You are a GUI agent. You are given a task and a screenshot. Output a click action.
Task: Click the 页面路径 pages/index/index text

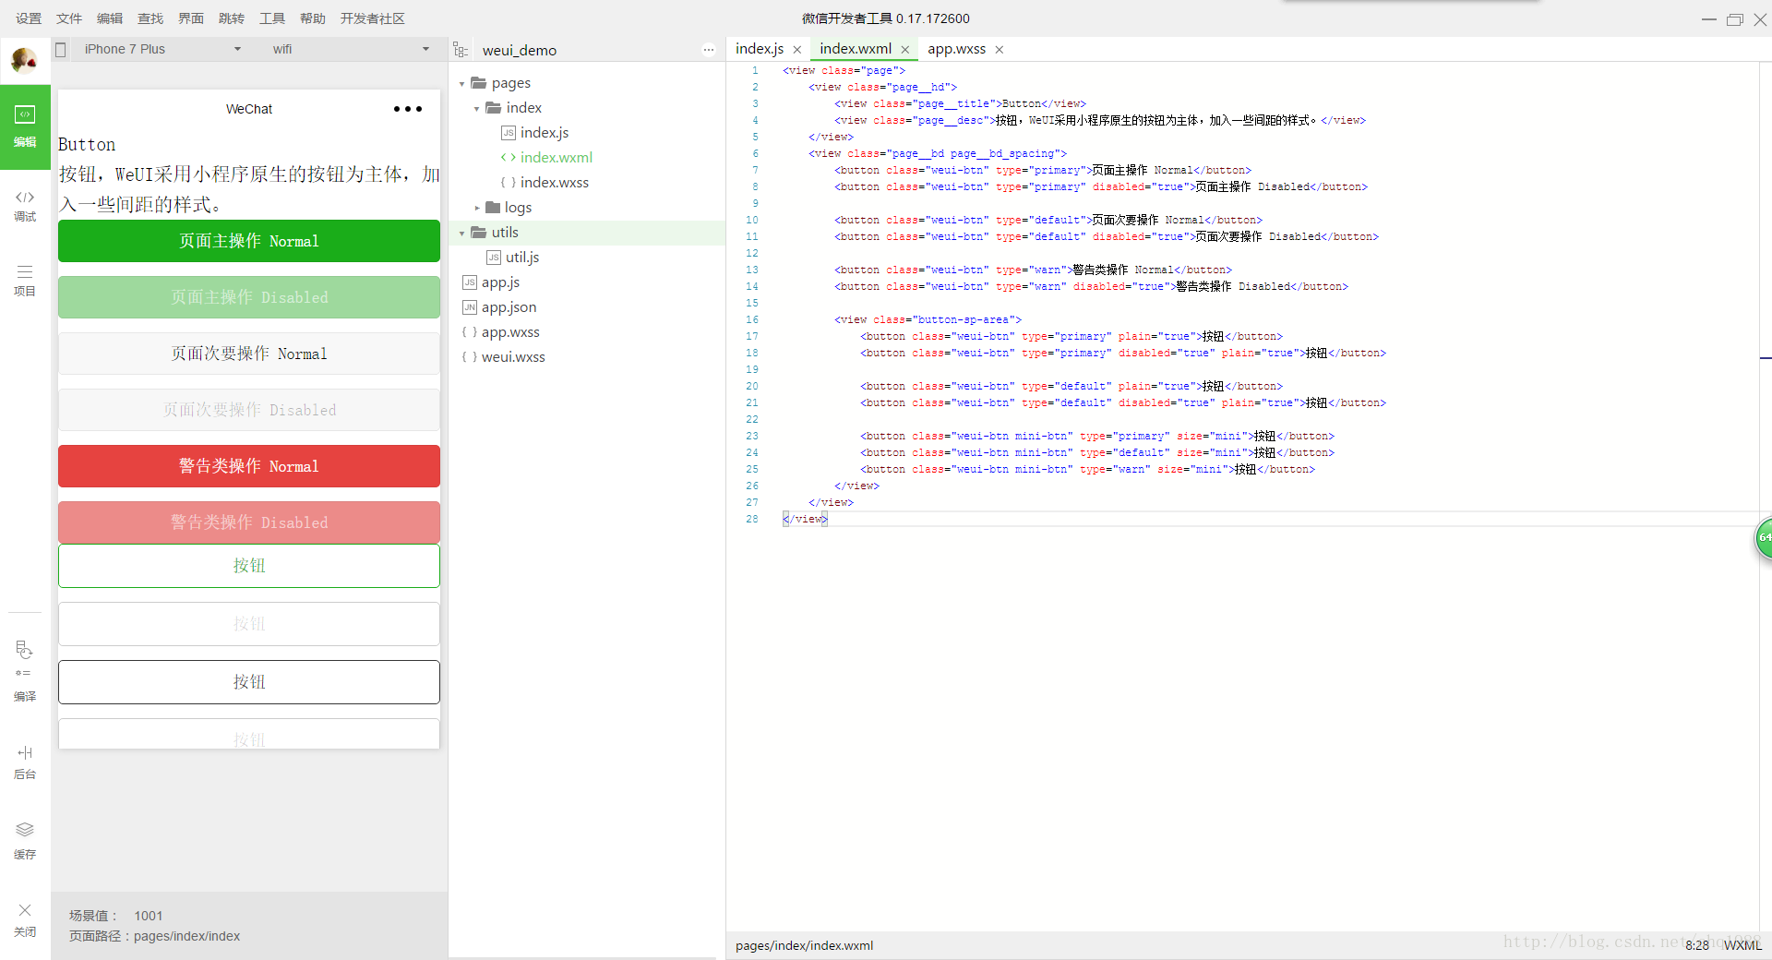[154, 936]
